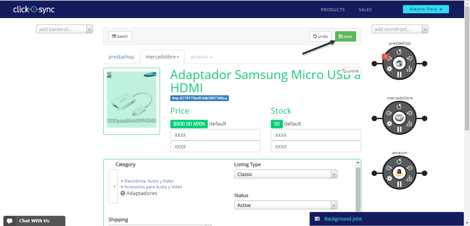
Task: Go to PRODUCTS menu
Action: [333, 10]
